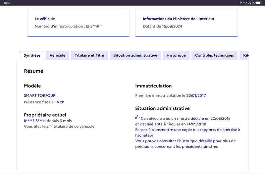
Task: Click 'Informations du Ministère de l'Intérieur' heading
Action: 179,19
